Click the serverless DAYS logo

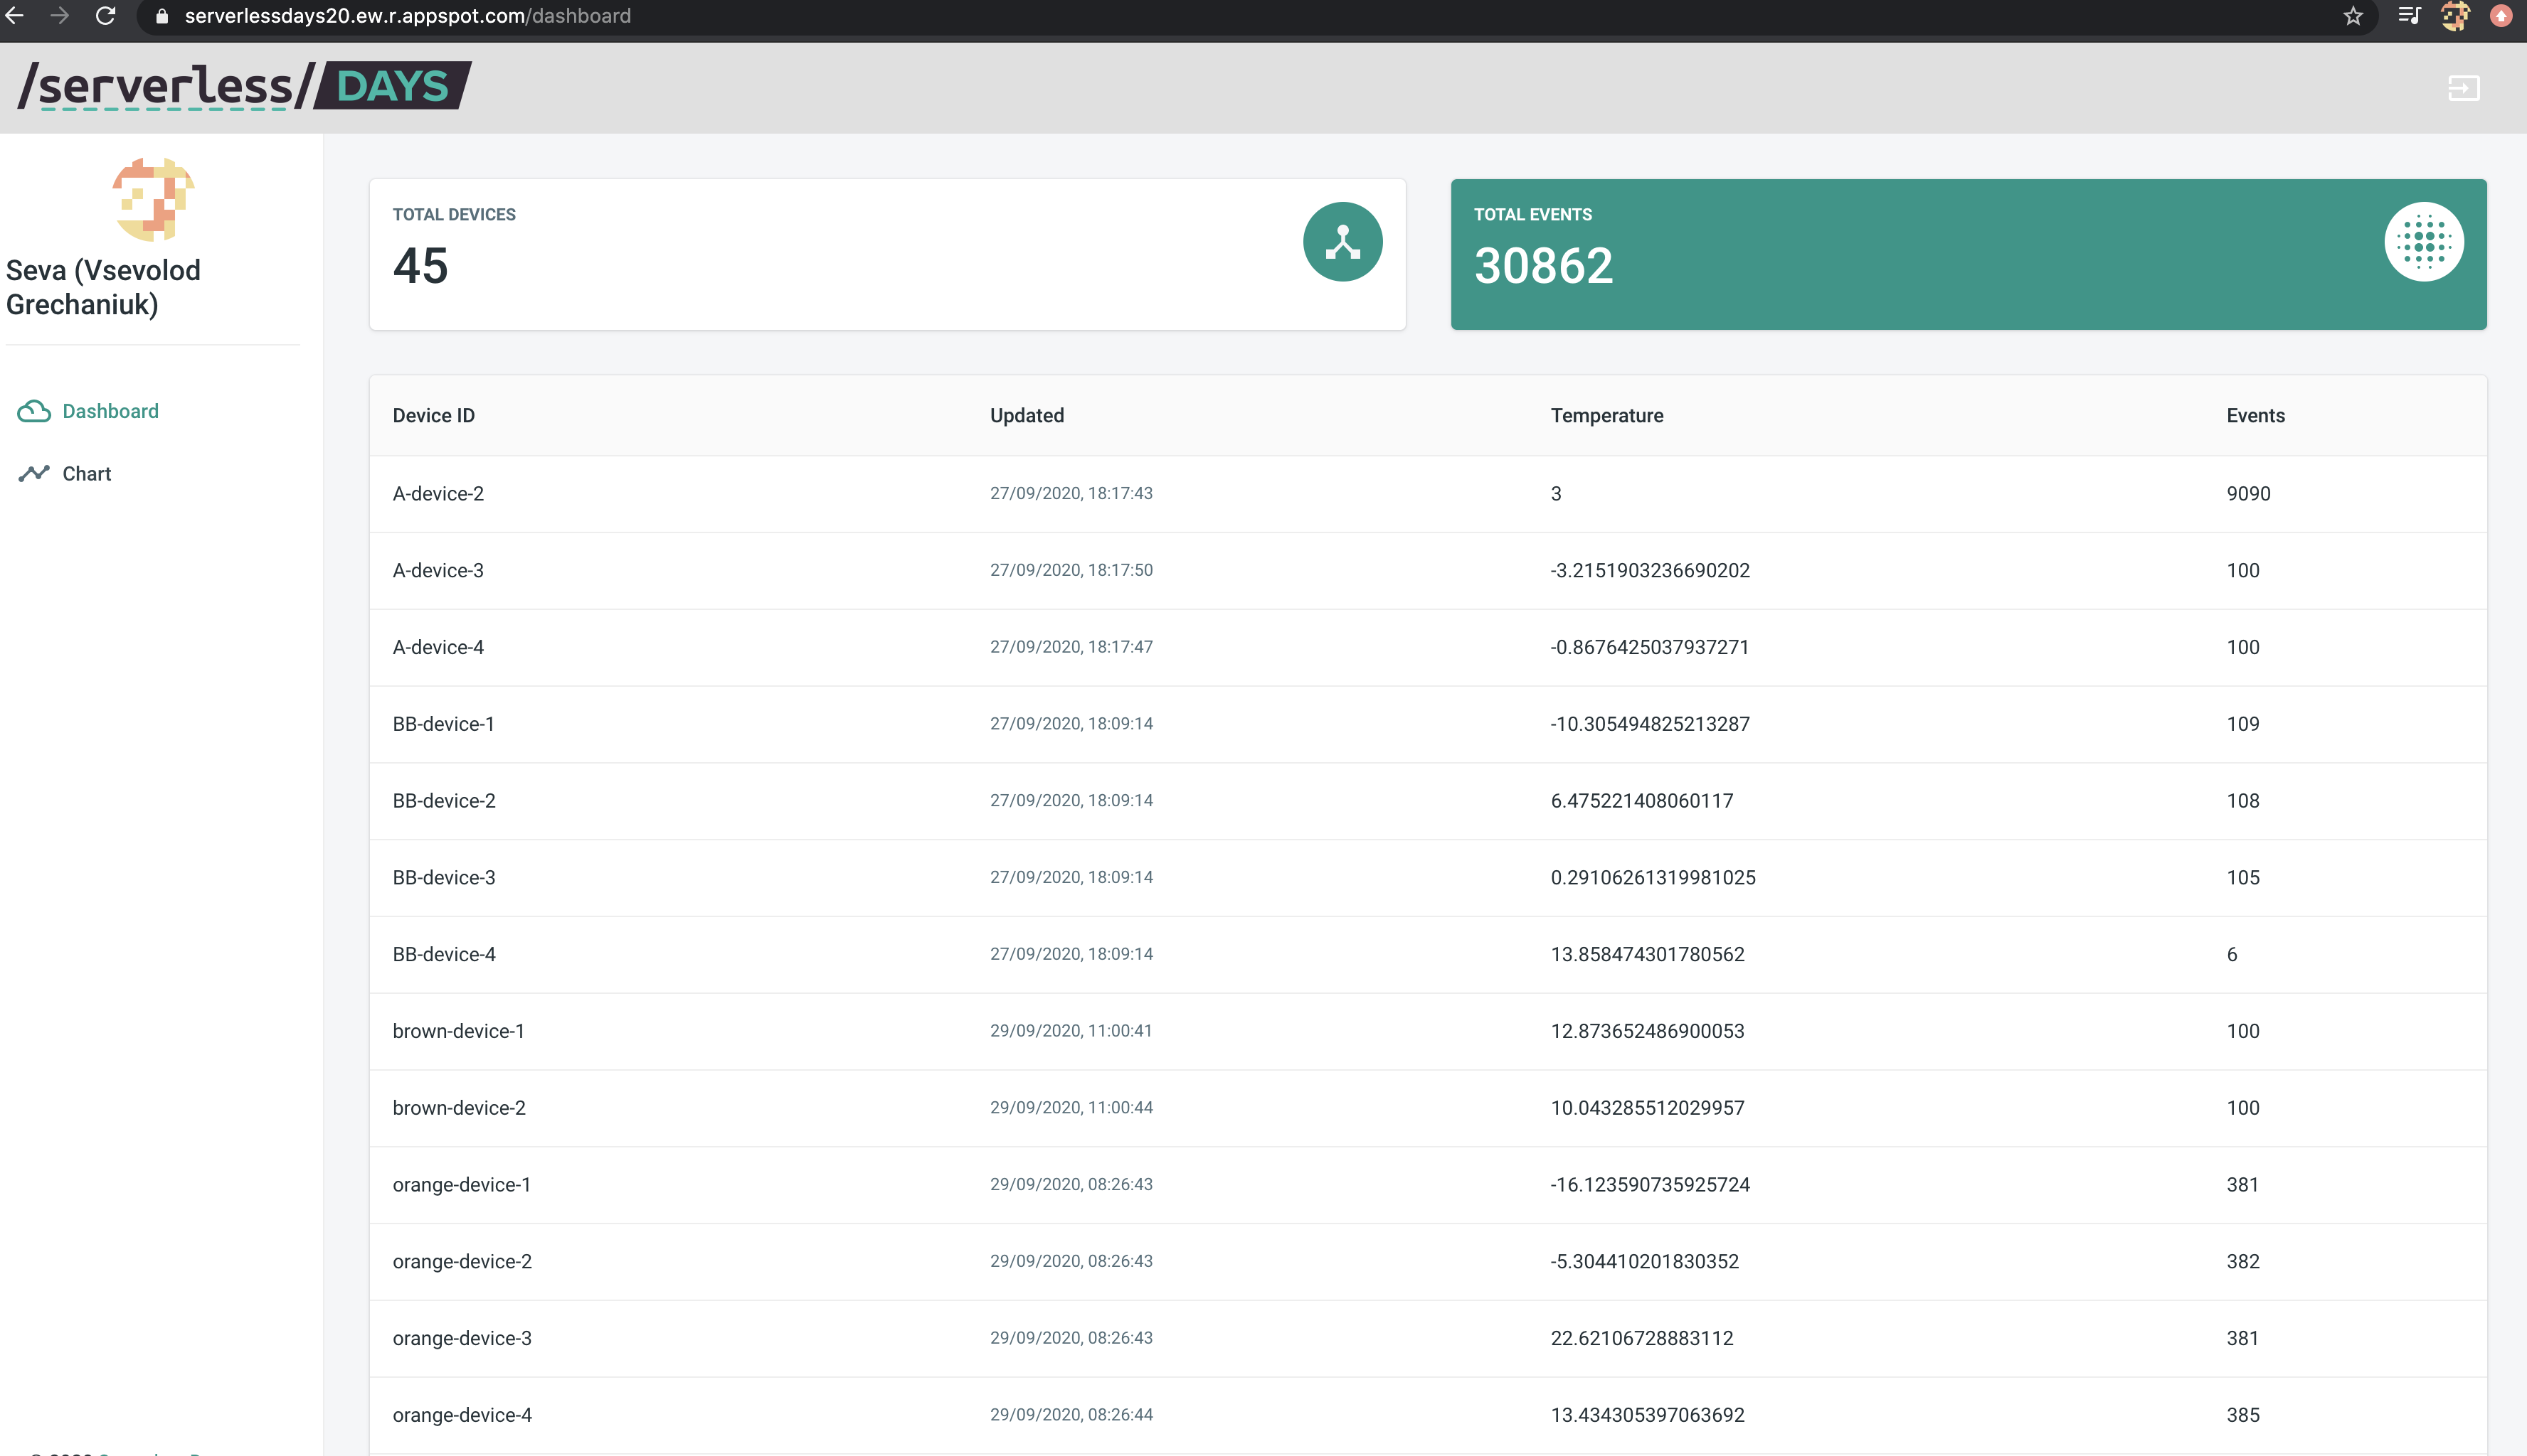point(244,86)
